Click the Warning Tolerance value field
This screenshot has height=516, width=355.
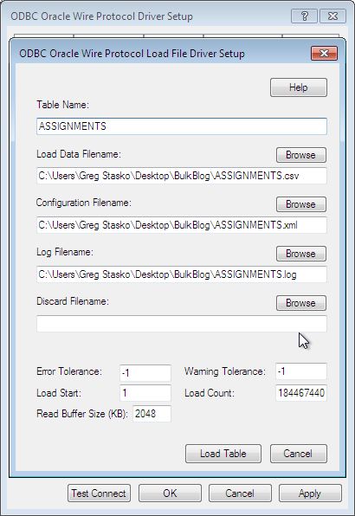click(301, 371)
